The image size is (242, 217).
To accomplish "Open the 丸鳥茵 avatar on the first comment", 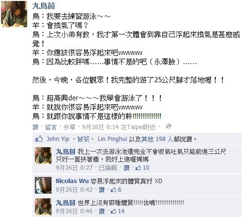I will [x=43, y=156].
